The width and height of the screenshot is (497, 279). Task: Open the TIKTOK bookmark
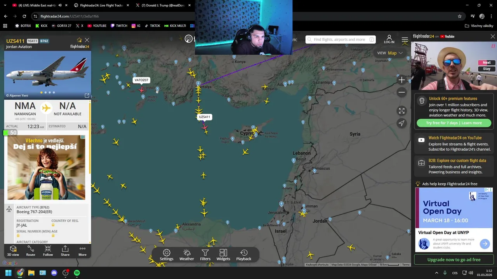pyautogui.click(x=152, y=26)
